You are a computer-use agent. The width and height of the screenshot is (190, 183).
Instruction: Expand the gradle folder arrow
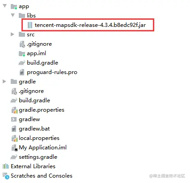4,82
